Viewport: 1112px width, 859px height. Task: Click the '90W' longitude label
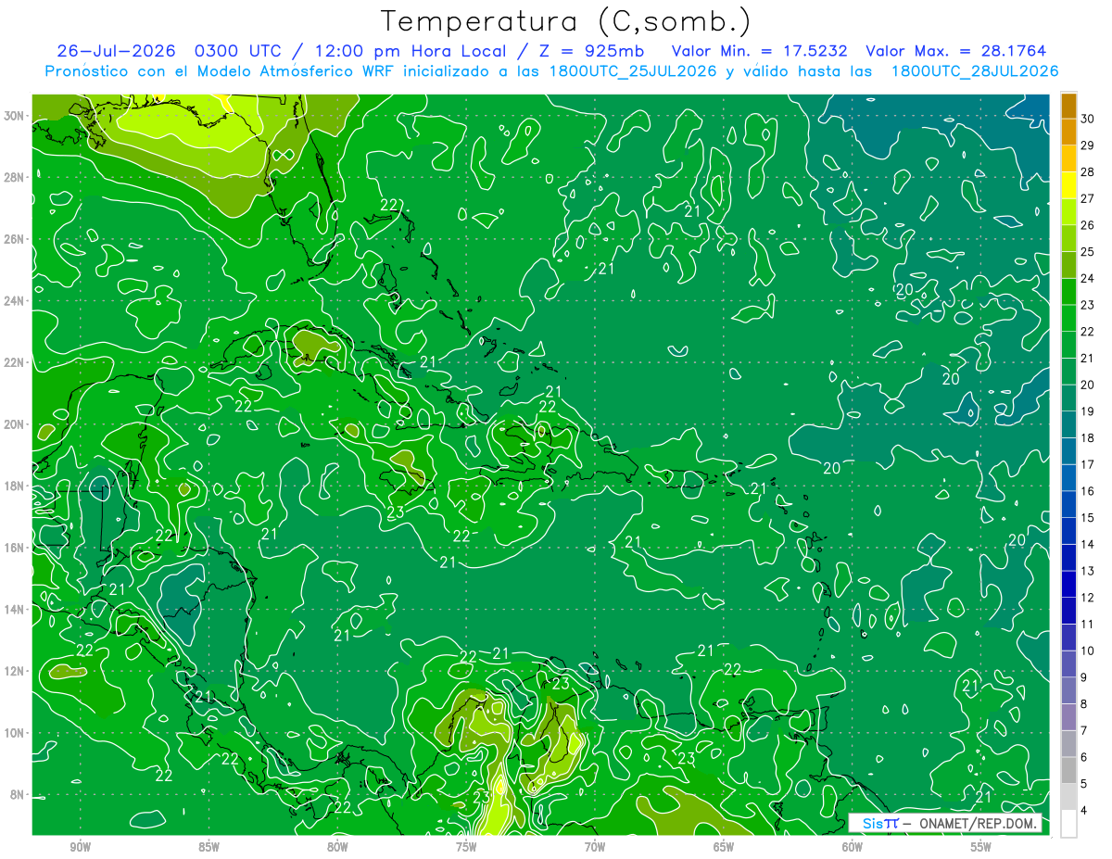point(81,847)
